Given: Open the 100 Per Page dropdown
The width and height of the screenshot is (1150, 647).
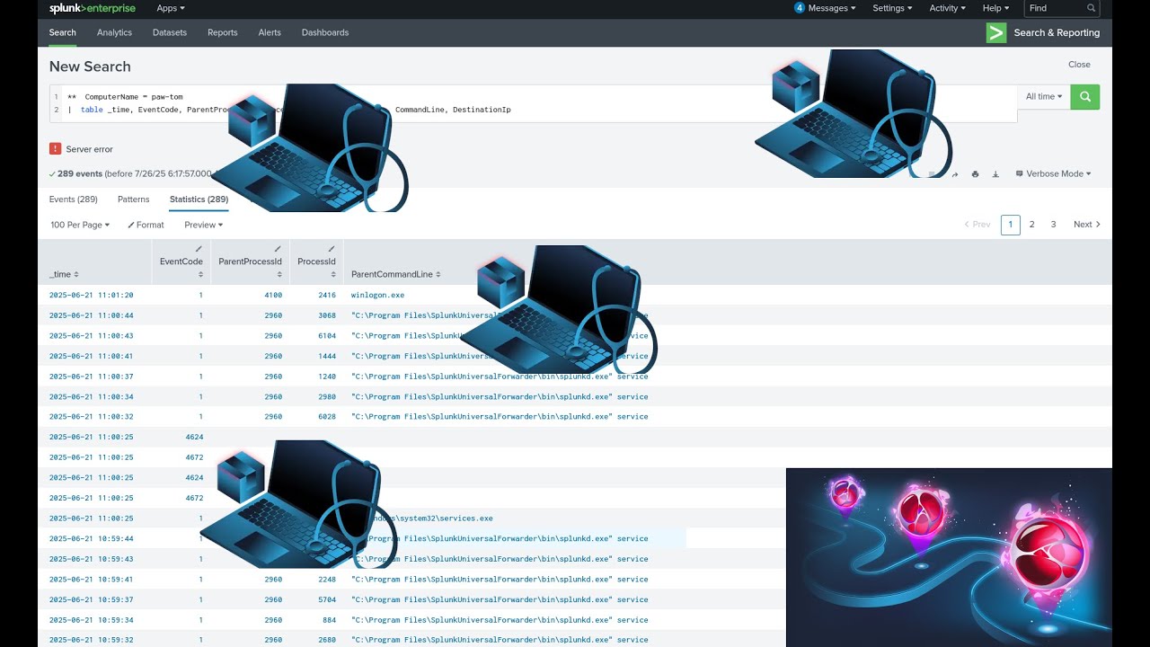Looking at the screenshot, I should coord(80,225).
